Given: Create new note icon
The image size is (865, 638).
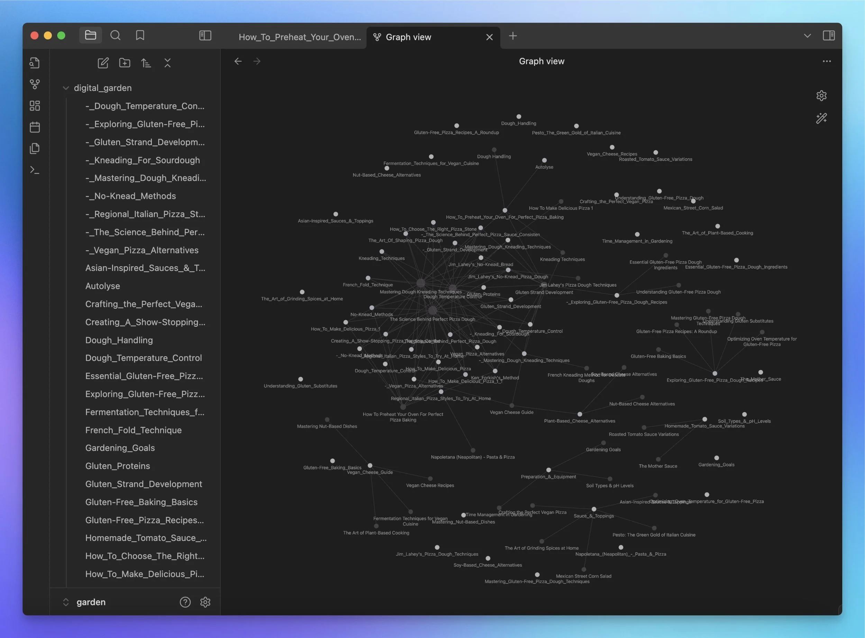Looking at the screenshot, I should click(x=103, y=63).
